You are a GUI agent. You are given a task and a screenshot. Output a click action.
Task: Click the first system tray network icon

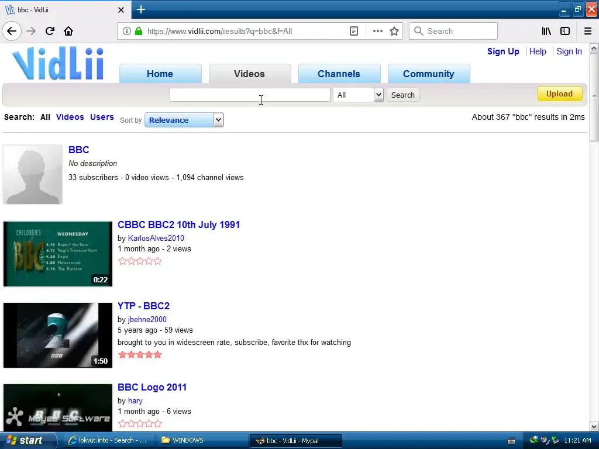pos(534,440)
